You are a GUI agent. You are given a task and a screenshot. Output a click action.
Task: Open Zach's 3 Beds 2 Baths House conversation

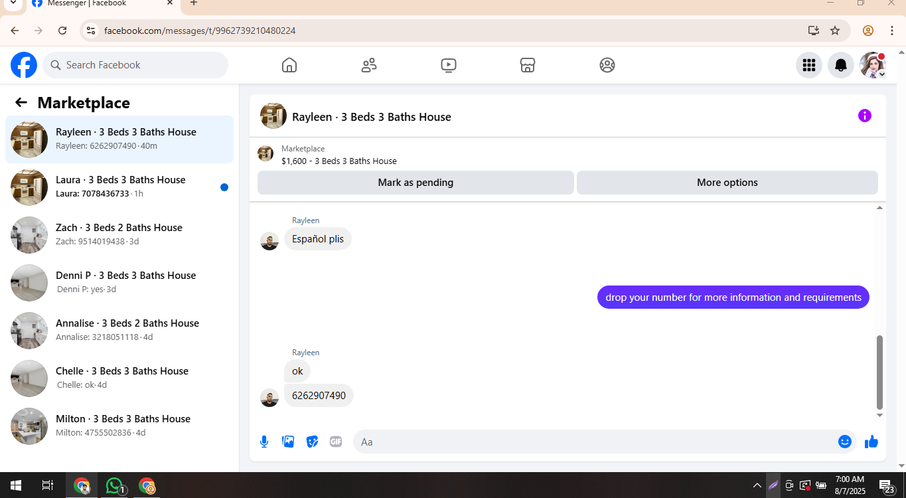coord(119,235)
